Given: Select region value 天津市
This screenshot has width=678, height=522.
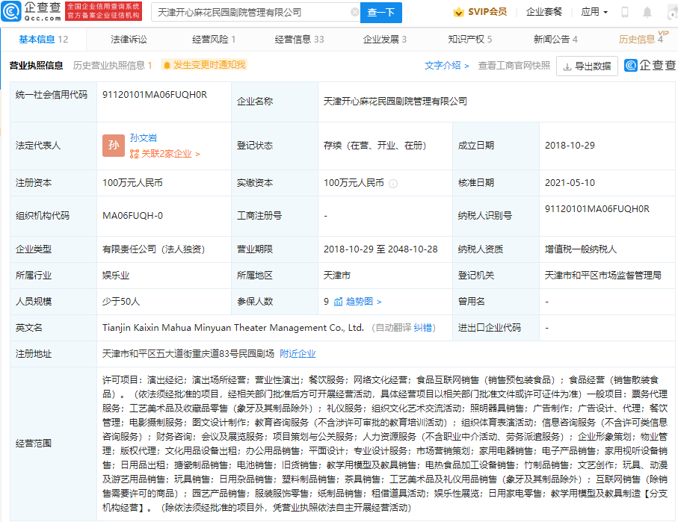Looking at the screenshot, I should (x=337, y=276).
